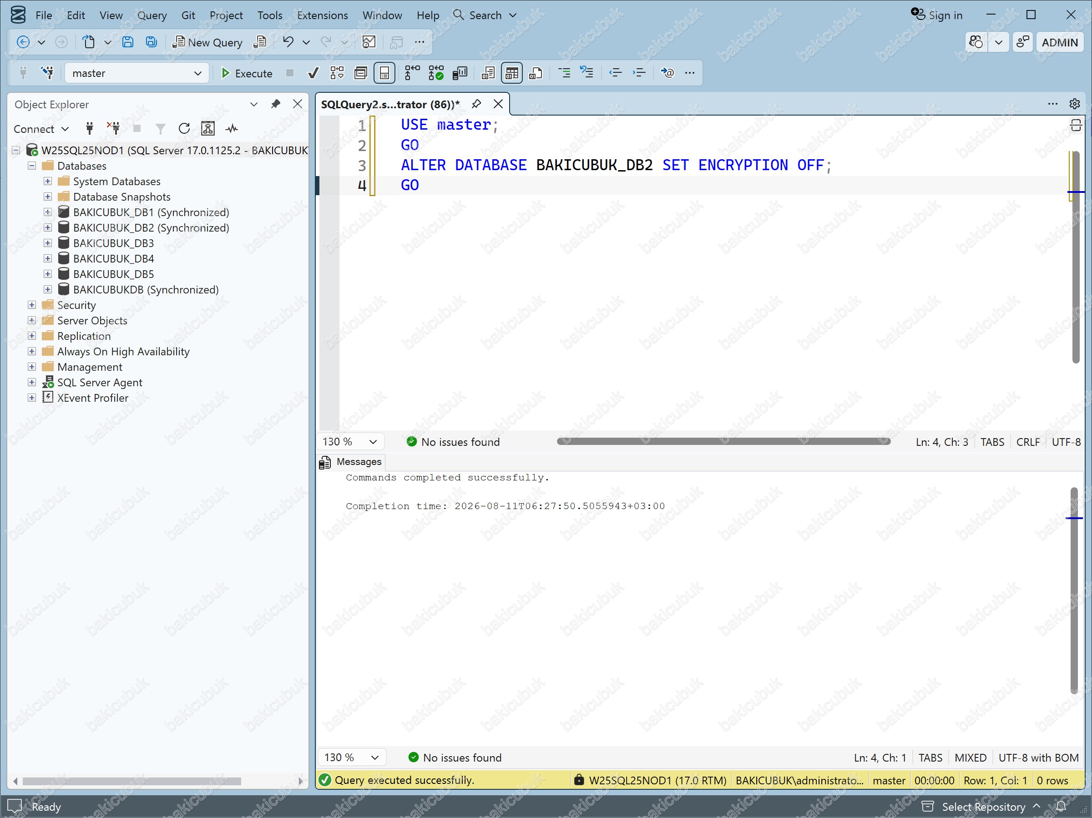Expand System Databases folder

pyautogui.click(x=47, y=181)
